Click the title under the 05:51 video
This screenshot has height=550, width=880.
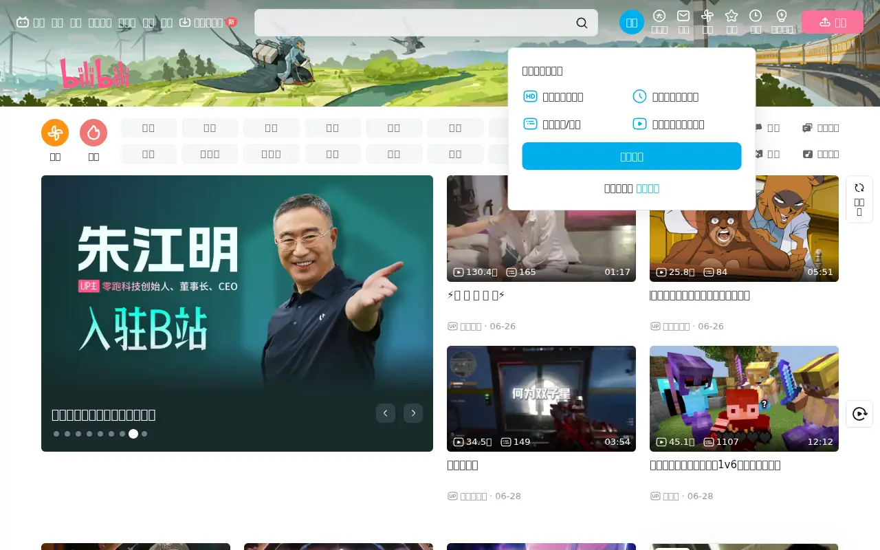[x=700, y=295]
